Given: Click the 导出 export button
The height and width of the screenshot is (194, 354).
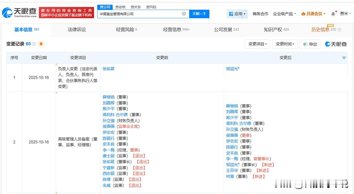Looking at the screenshot, I should (x=310, y=44).
